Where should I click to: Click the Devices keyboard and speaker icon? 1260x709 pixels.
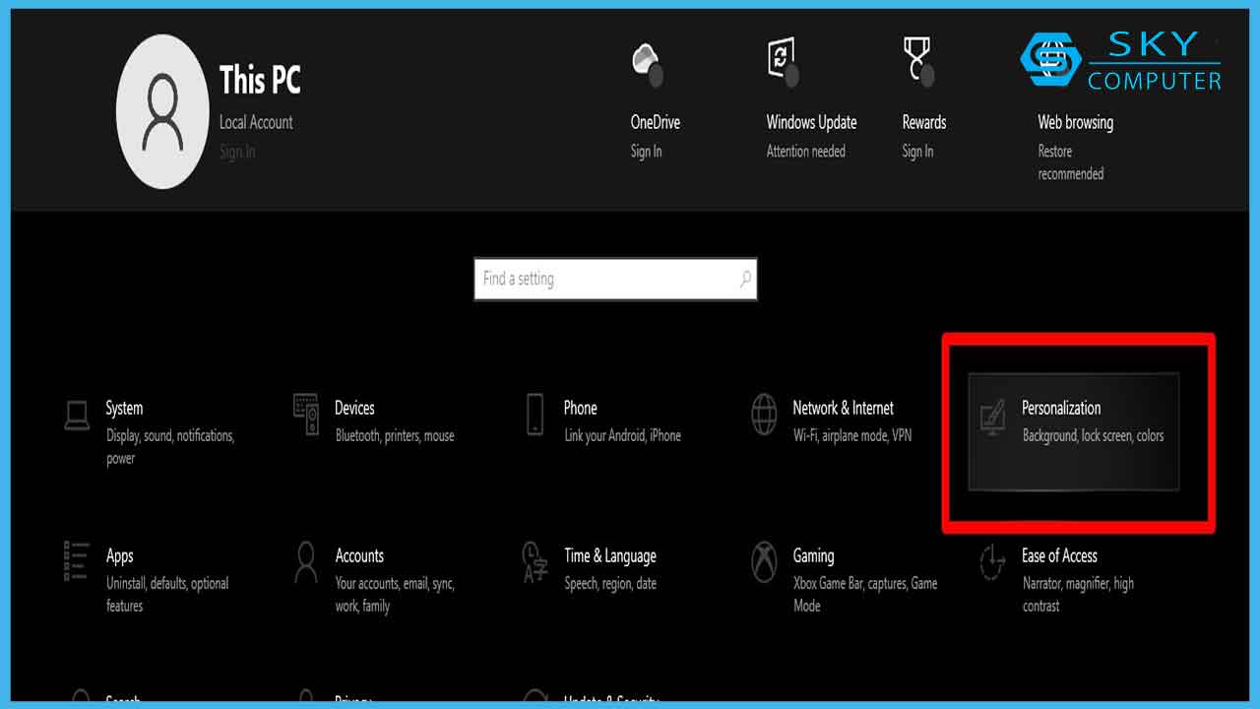[x=306, y=415]
